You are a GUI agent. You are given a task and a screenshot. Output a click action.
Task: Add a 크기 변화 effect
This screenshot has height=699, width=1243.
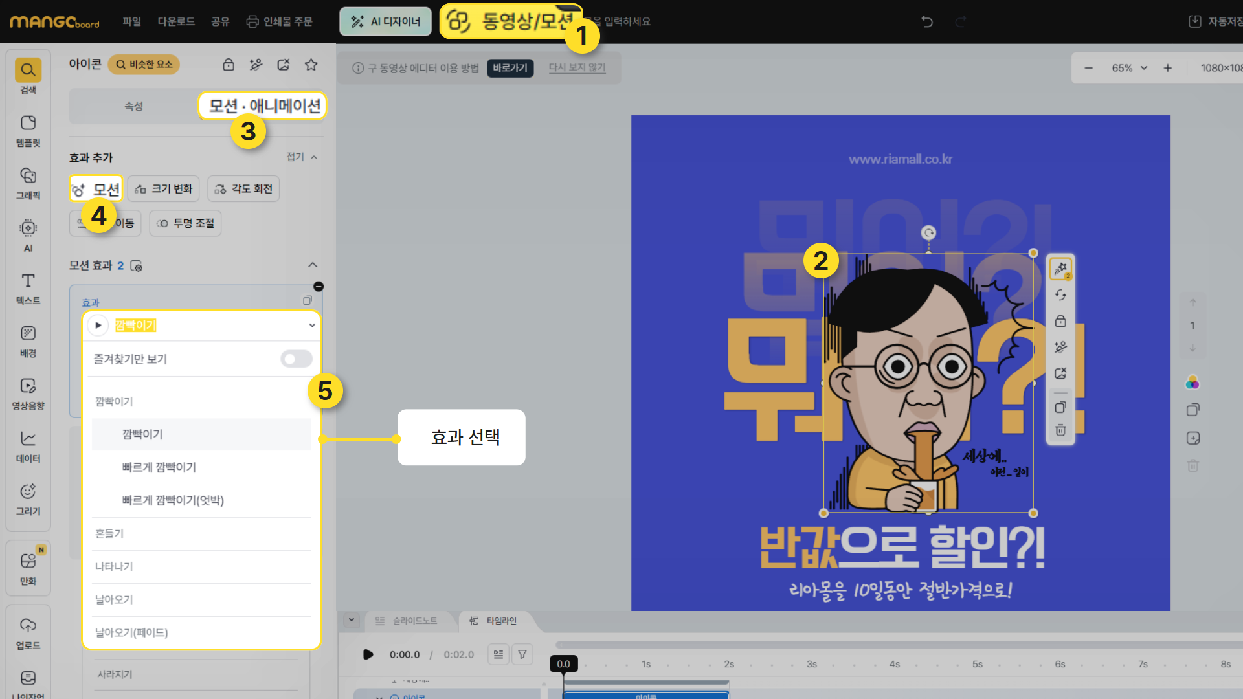(164, 189)
